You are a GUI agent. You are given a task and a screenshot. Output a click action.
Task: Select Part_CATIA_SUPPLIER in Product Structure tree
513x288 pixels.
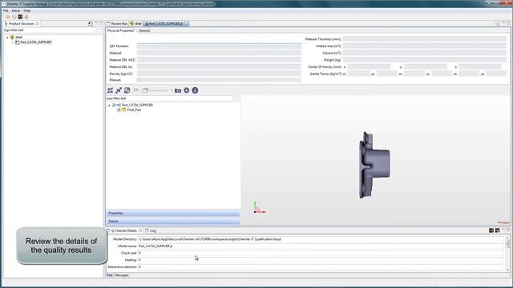35,42
